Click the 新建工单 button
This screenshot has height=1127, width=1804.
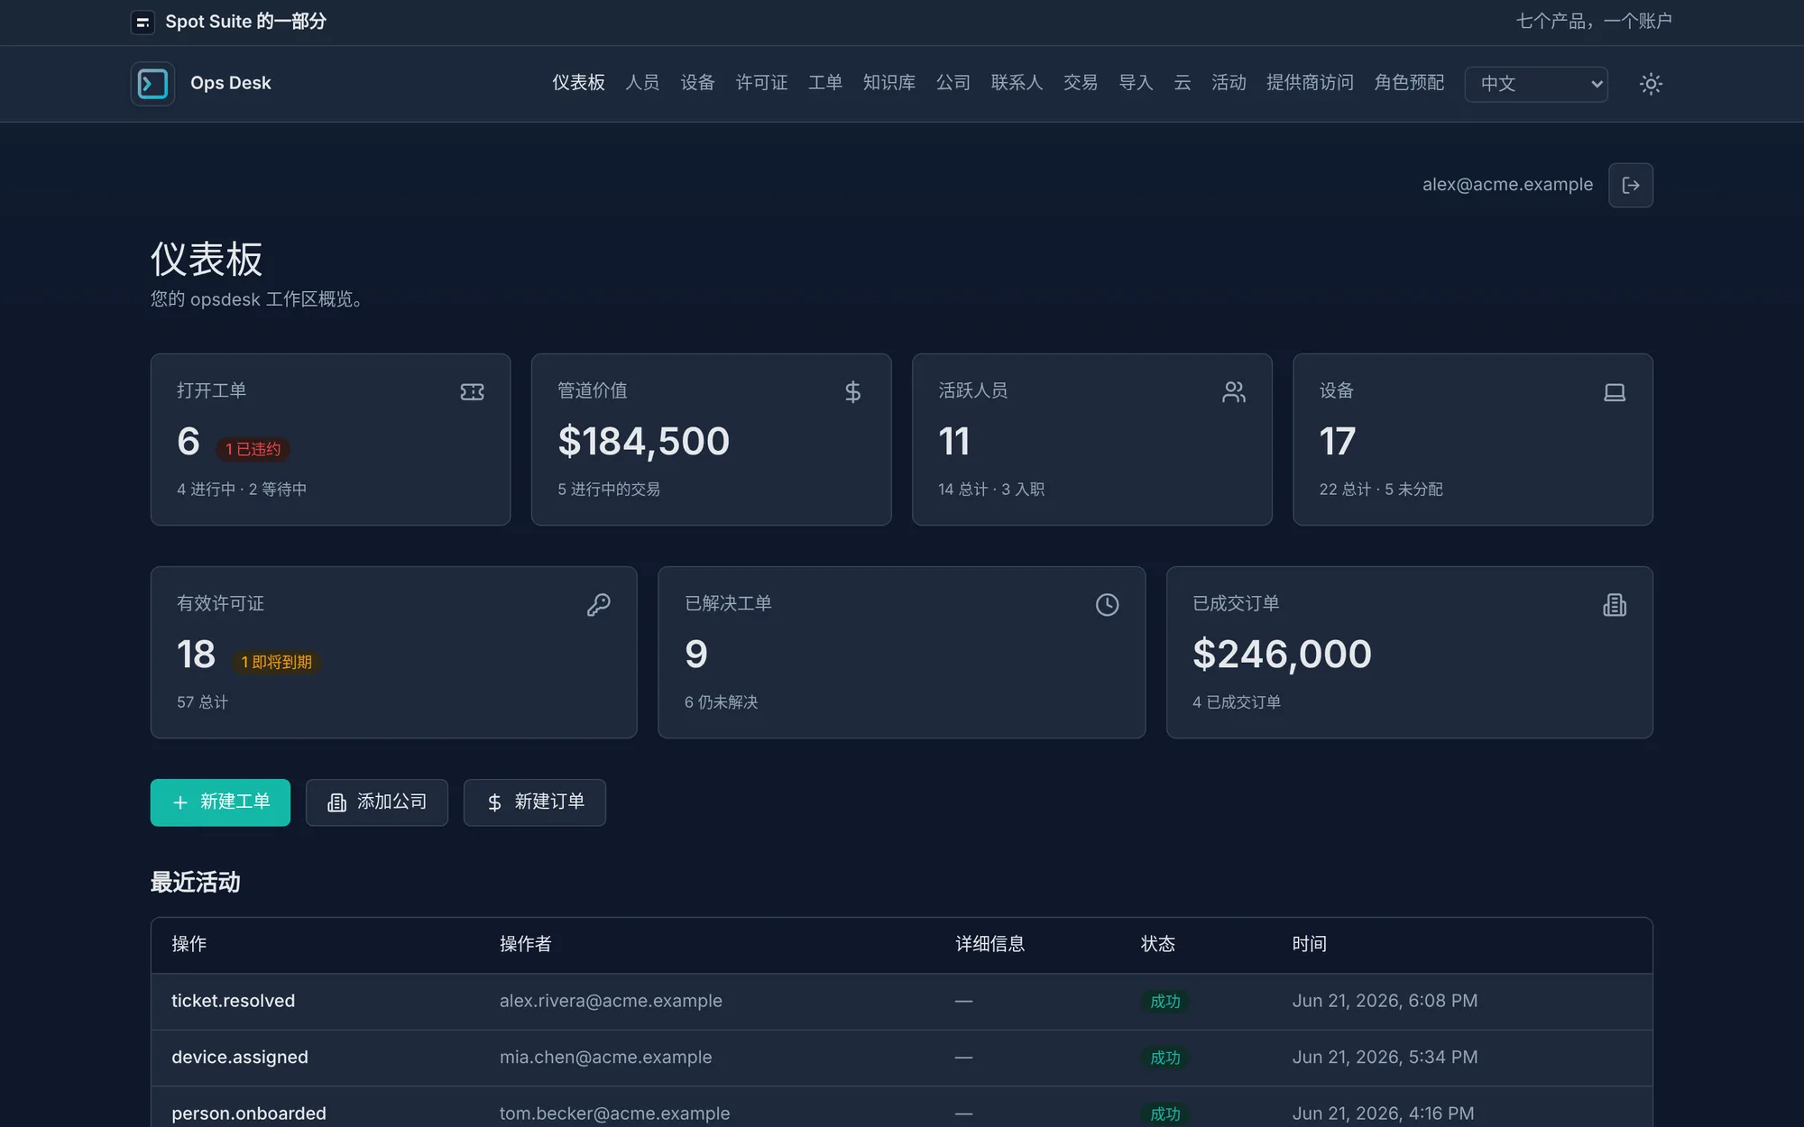point(220,802)
